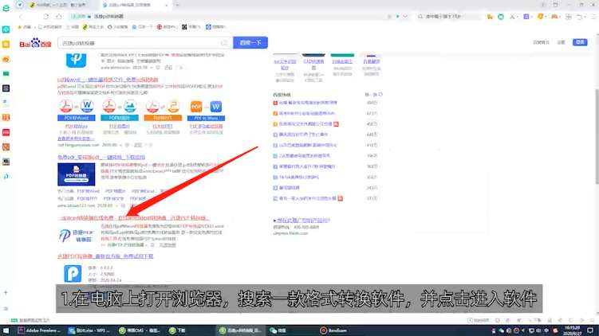Click the PDF to image conversion tile

[120, 111]
